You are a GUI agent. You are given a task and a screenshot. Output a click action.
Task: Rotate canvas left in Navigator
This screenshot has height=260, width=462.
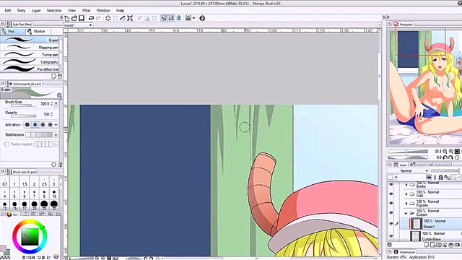tap(445, 157)
